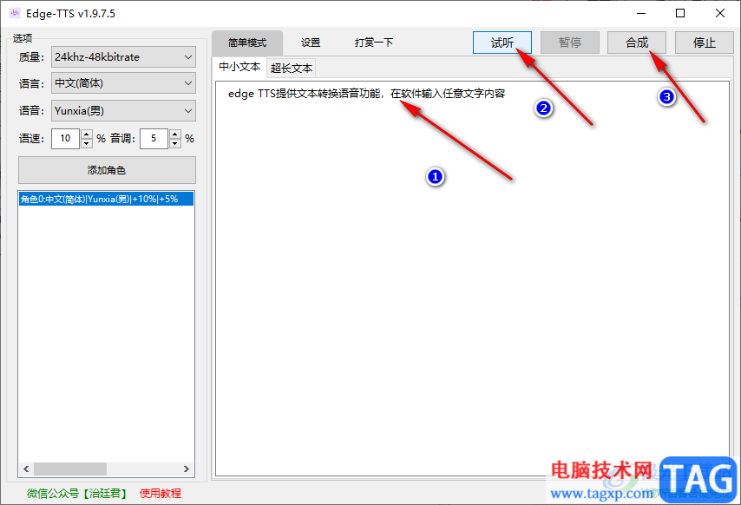
Task: Click the role list horizontal scrollbar thumb
Action: [x=70, y=469]
